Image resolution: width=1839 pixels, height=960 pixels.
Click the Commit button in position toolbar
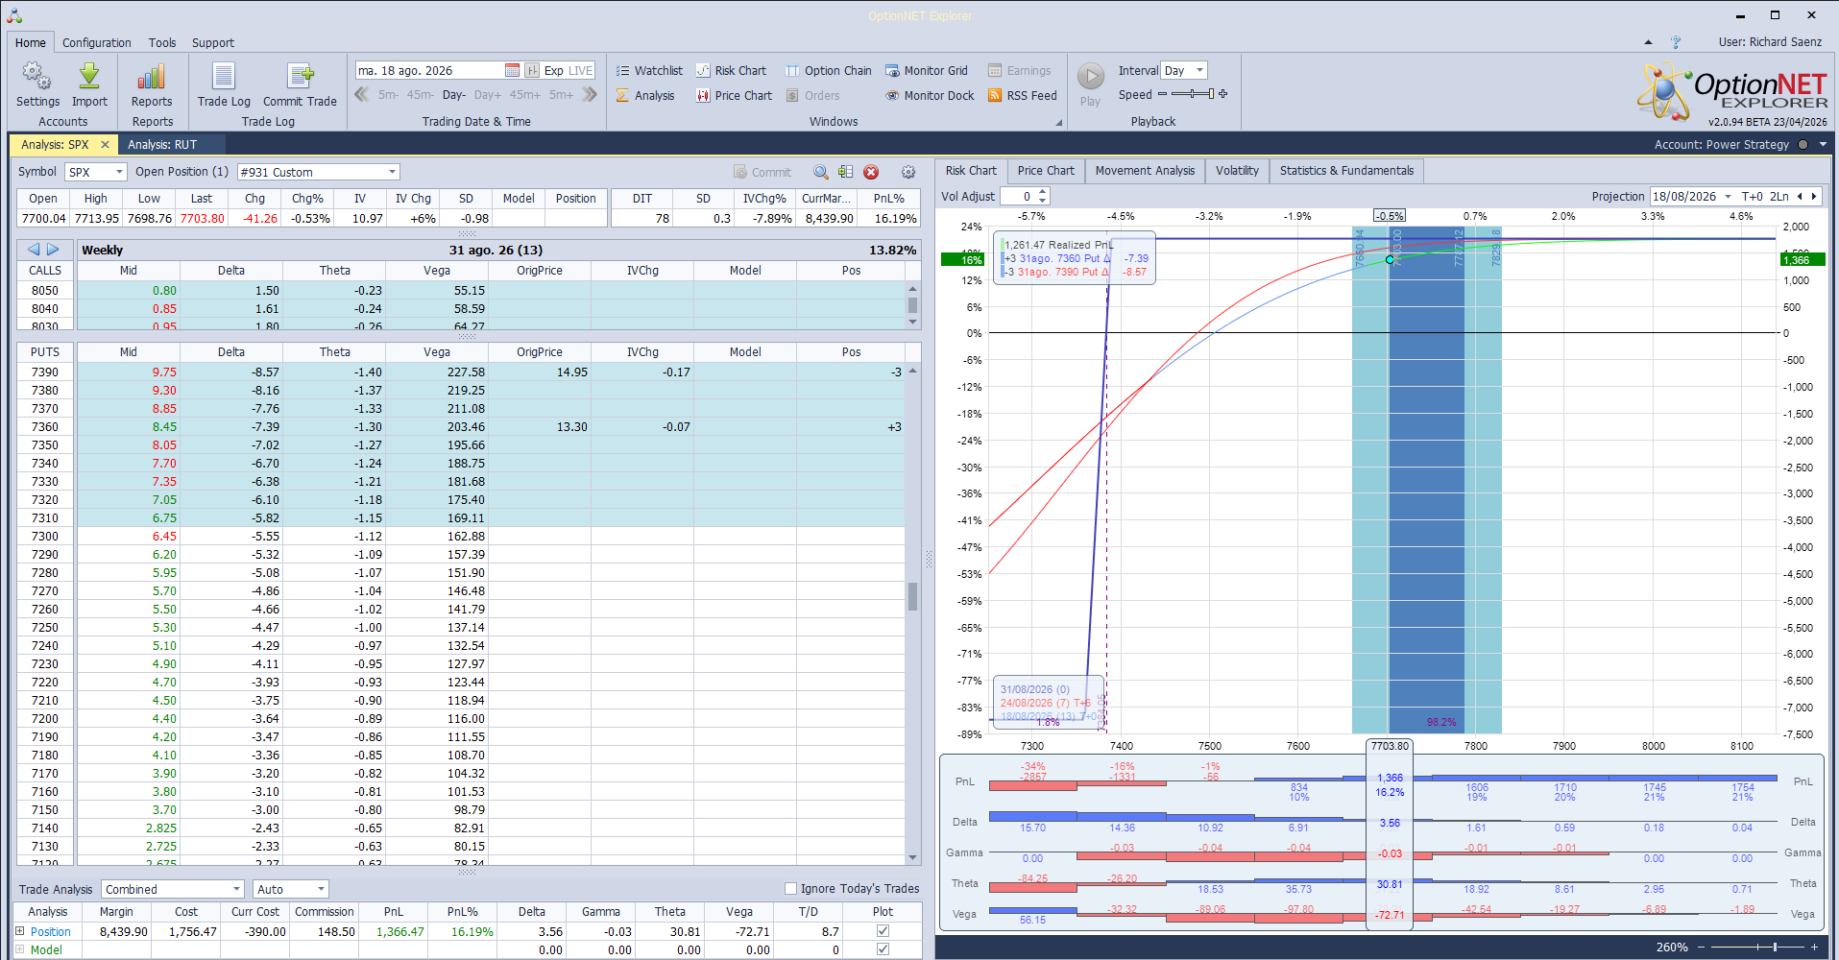pos(762,172)
